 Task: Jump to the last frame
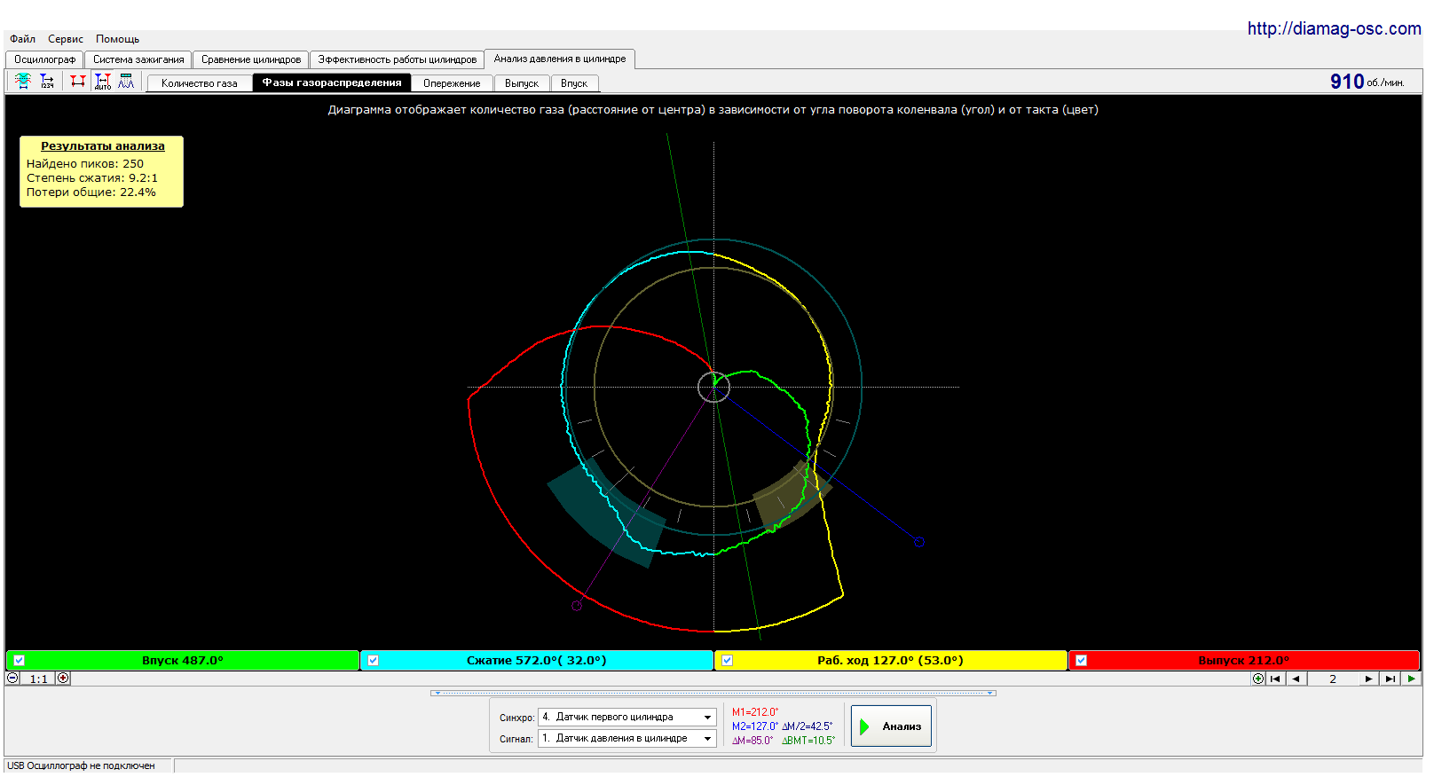(1391, 679)
